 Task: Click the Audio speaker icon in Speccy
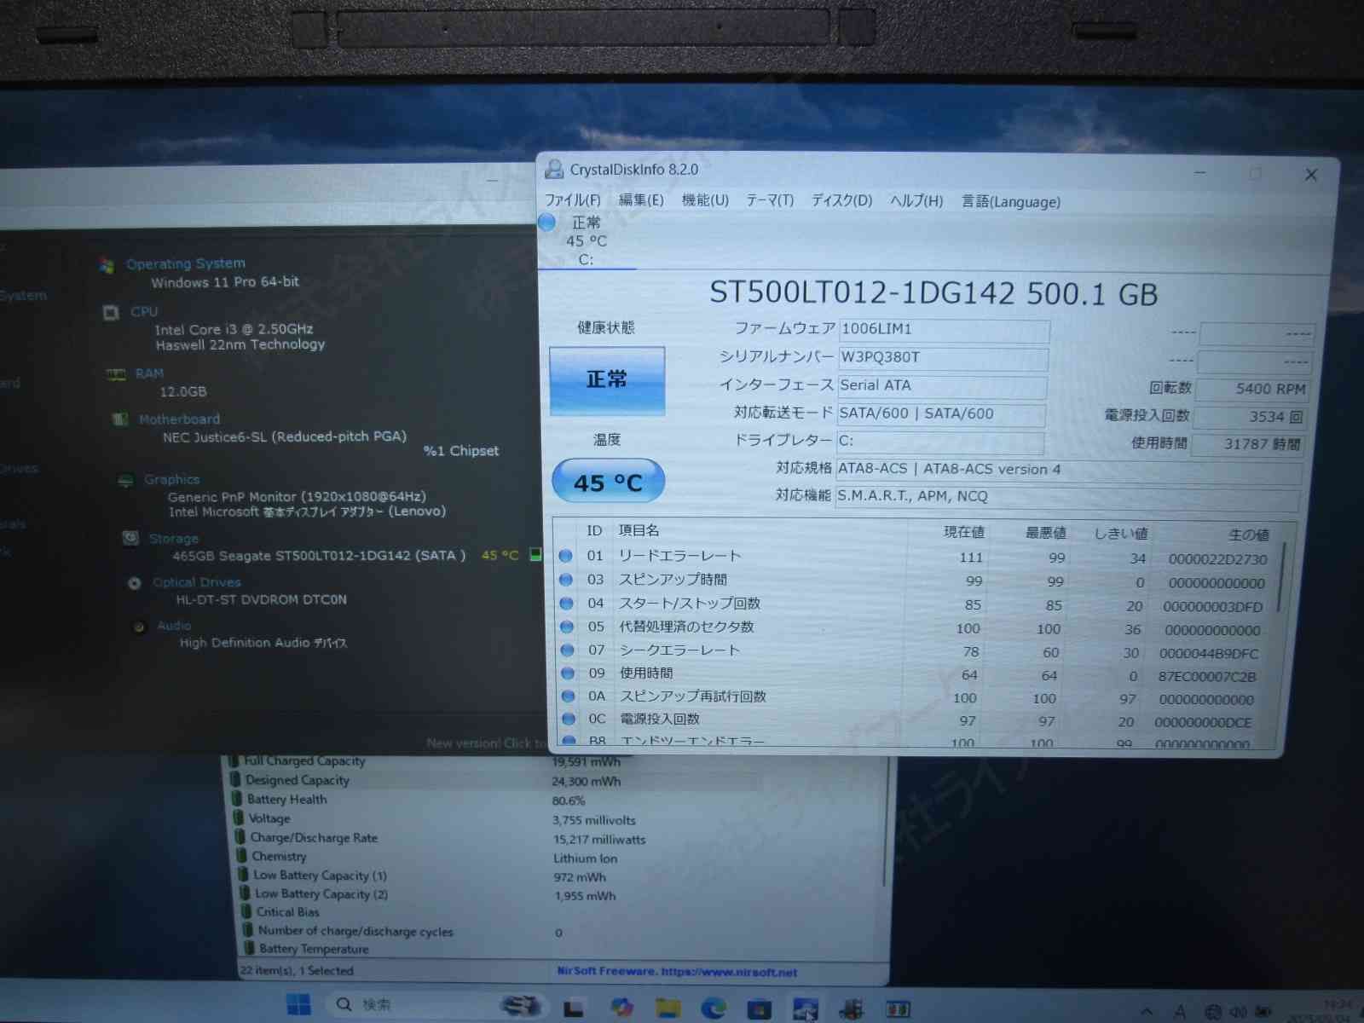point(139,627)
